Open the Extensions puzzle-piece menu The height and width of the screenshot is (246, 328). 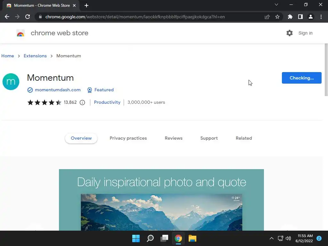click(290, 17)
